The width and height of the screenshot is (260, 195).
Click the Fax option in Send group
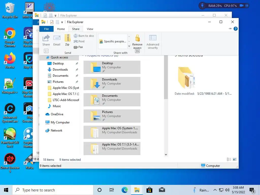[78, 47]
